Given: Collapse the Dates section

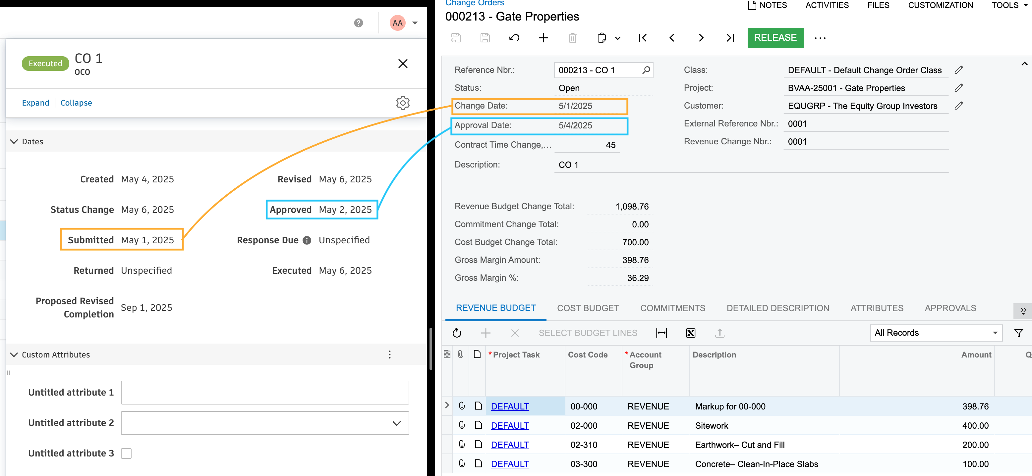Looking at the screenshot, I should 15,142.
